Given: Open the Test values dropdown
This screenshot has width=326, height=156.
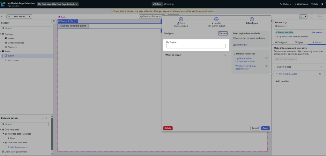Looking at the screenshot, I should [19, 16].
